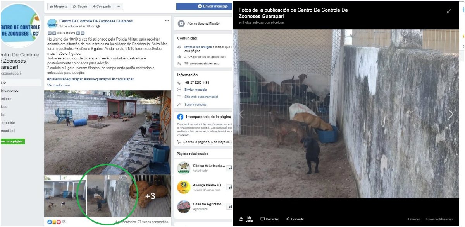This screenshot has height=227, width=465.
Task: Open the +3 more photos thumbnail
Action: [x=150, y=196]
